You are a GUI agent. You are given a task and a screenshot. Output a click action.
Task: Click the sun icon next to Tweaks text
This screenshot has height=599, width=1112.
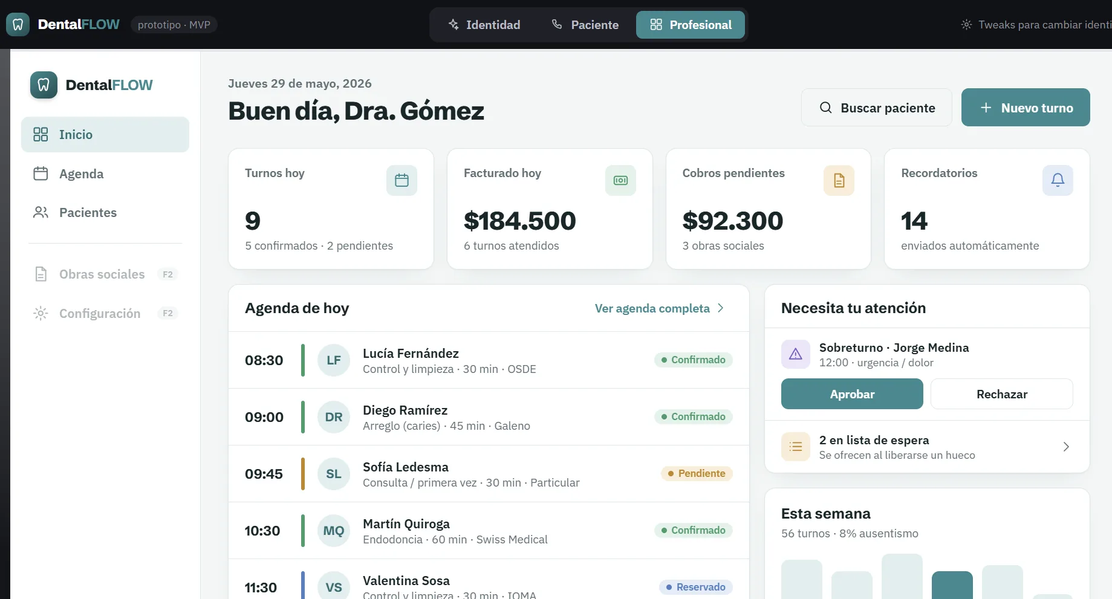point(966,25)
